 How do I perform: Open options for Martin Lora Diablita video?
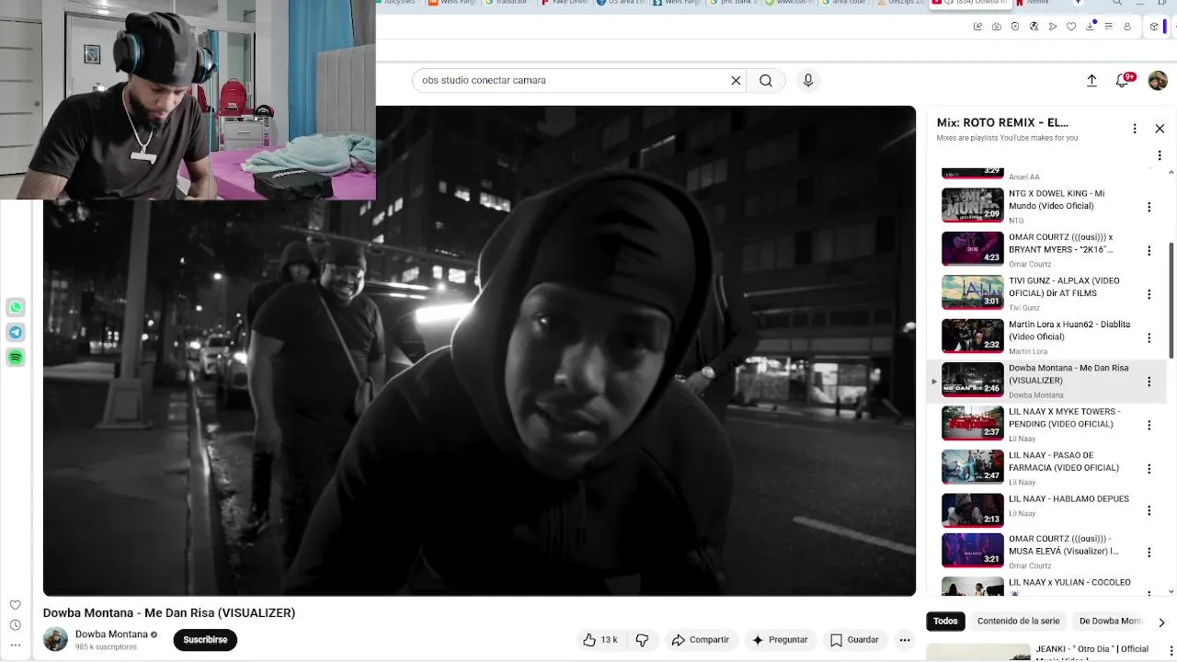[1148, 337]
